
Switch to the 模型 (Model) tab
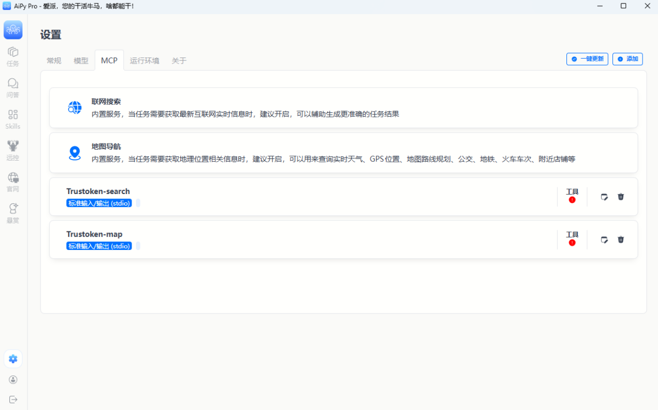click(81, 61)
